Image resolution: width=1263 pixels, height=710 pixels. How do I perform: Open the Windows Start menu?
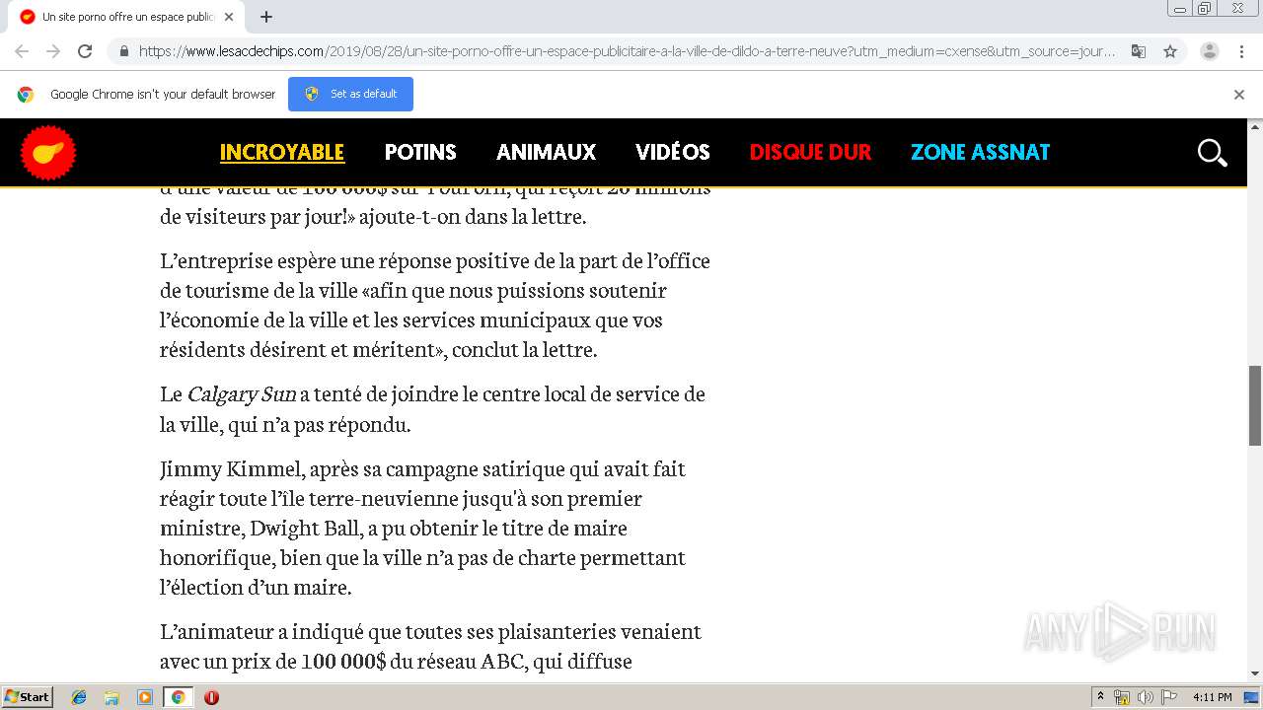click(28, 697)
